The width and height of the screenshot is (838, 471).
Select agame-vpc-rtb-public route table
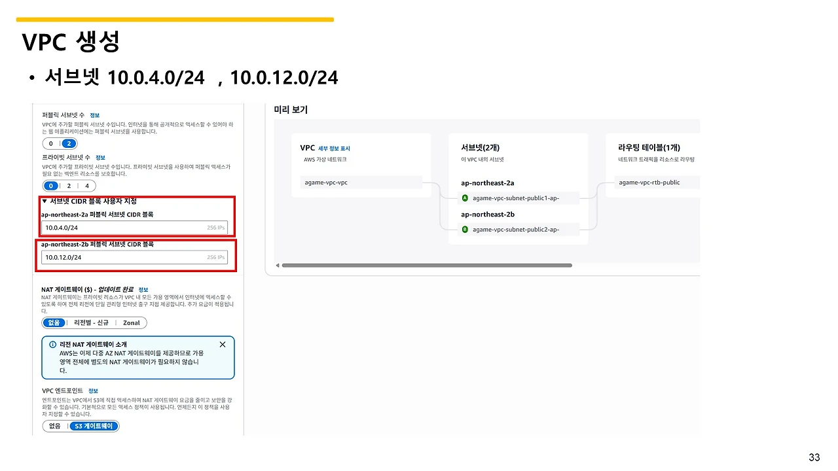(657, 183)
